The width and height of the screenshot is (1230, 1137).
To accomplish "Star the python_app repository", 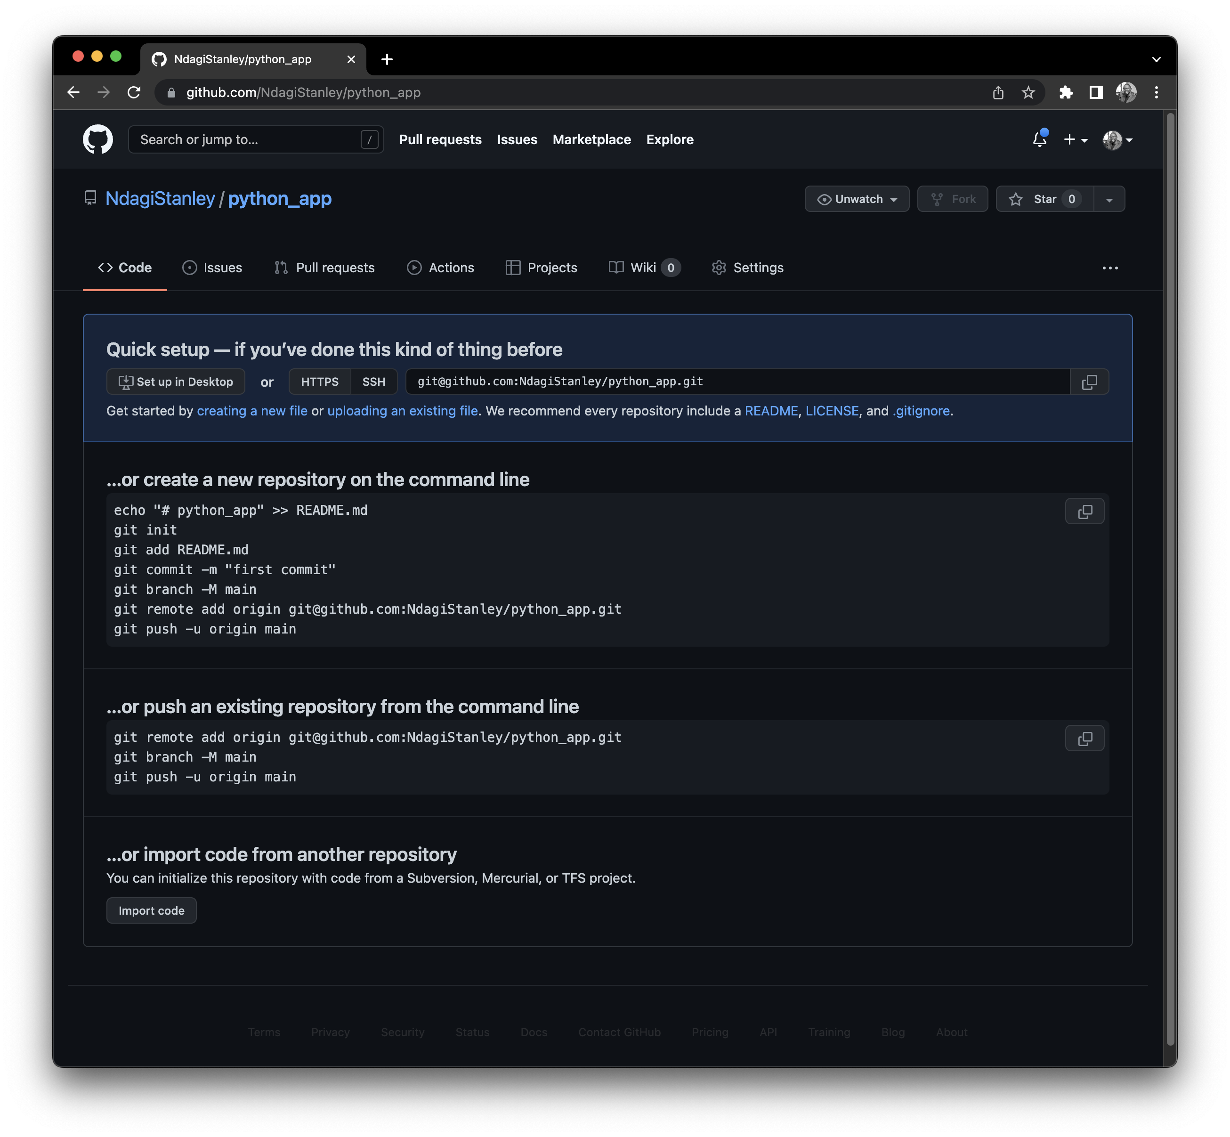I will point(1044,199).
